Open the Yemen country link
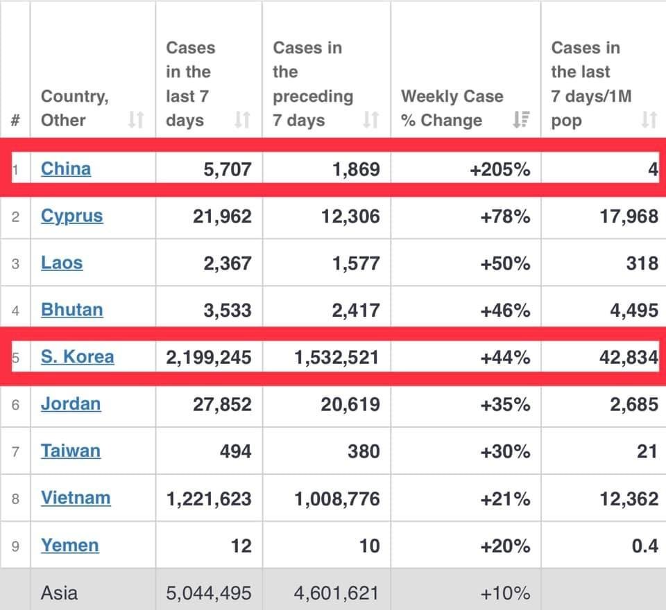 tap(69, 545)
